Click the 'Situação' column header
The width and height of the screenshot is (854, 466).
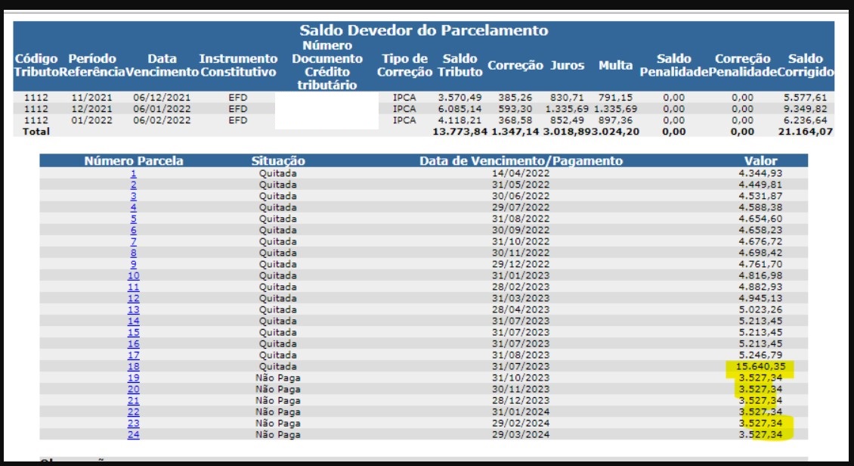(x=278, y=161)
